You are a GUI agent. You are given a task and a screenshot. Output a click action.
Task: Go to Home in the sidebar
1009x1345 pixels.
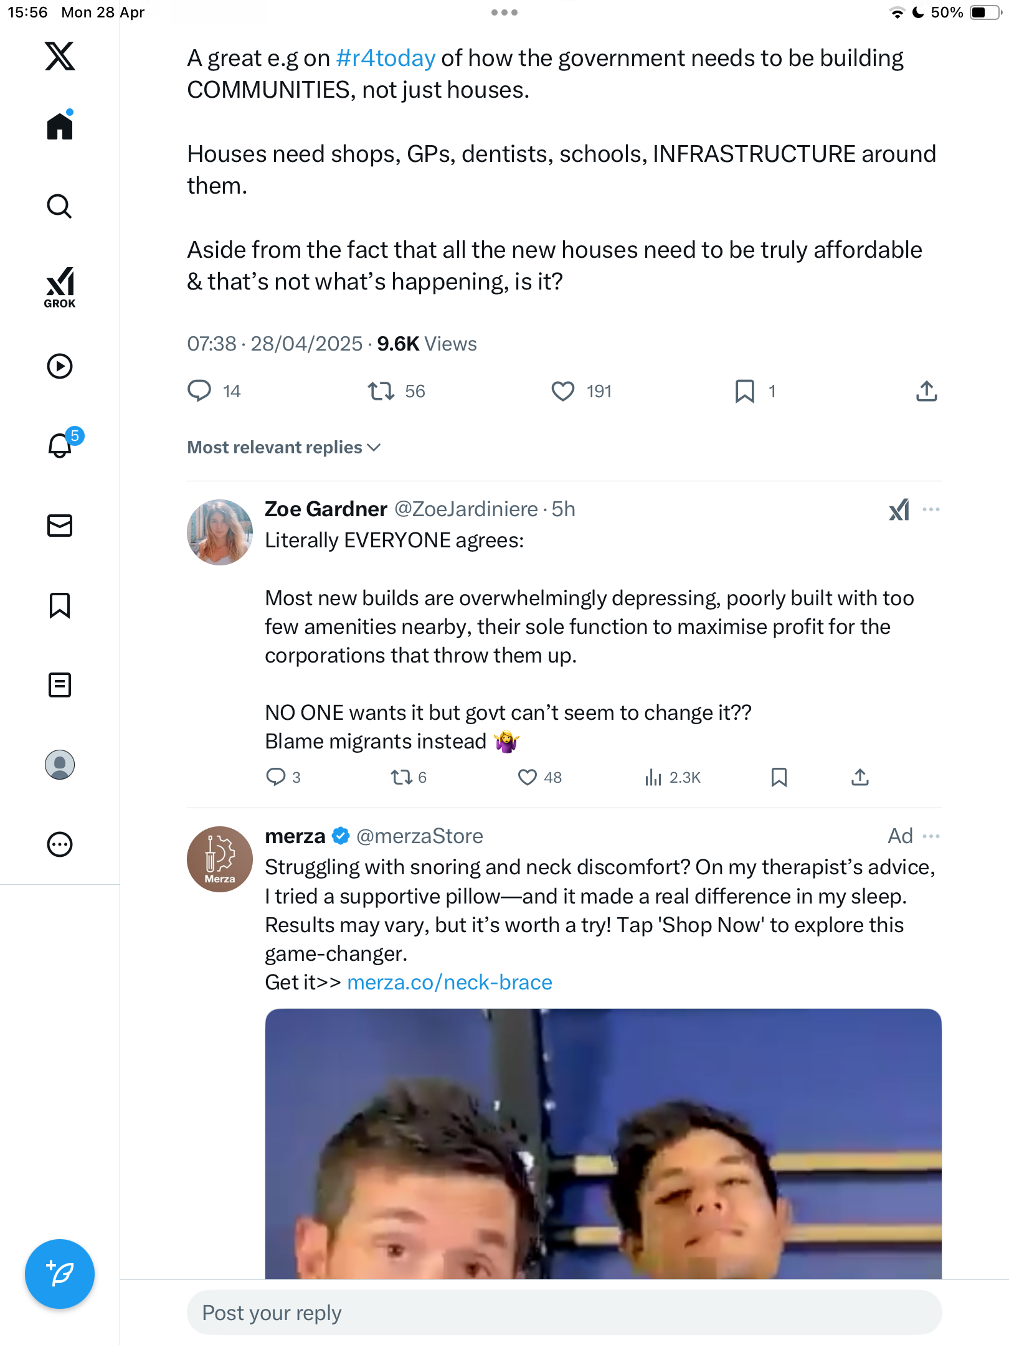60,126
